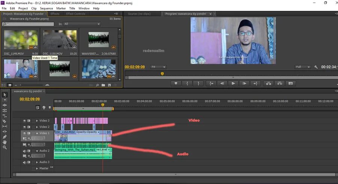Open Program monitor settings wrench
The height and width of the screenshot is (184, 338).
point(316,67)
